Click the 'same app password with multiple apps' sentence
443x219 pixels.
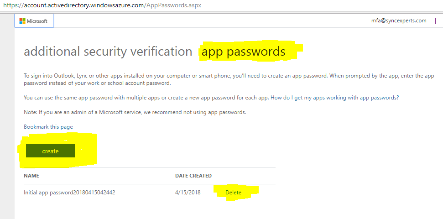pos(146,98)
